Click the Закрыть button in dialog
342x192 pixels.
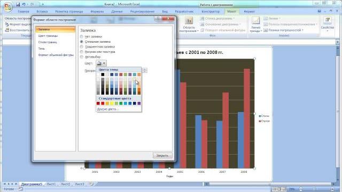(162, 155)
